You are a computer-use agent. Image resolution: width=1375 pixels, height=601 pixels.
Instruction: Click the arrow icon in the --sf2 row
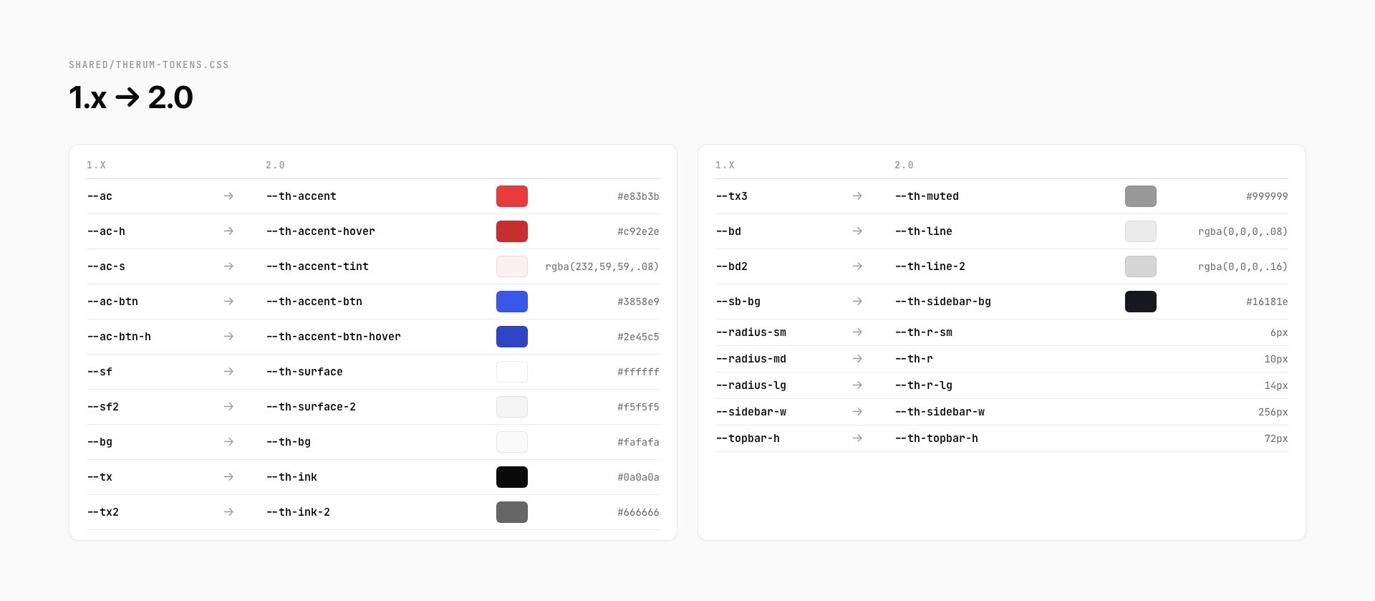228,407
